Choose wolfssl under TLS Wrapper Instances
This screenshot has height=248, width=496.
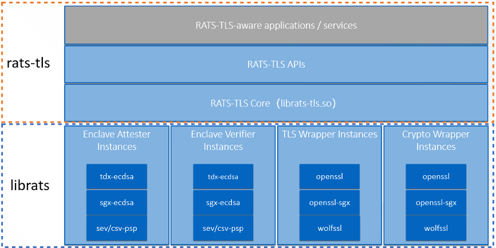tap(329, 228)
